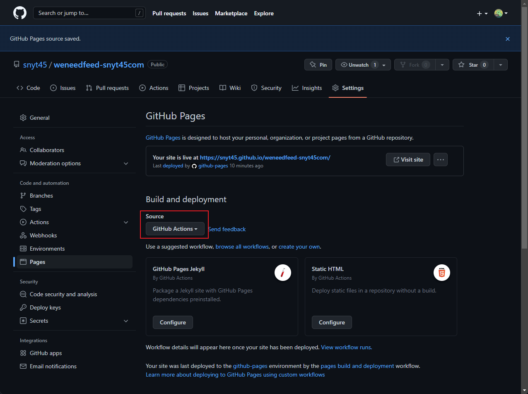Switch to the Projects tab
Viewport: 528px width, 394px height.
194,88
